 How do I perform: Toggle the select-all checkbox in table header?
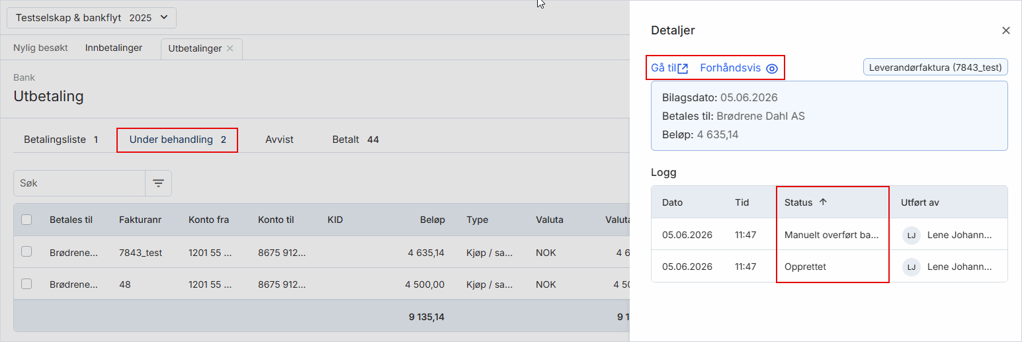26,220
